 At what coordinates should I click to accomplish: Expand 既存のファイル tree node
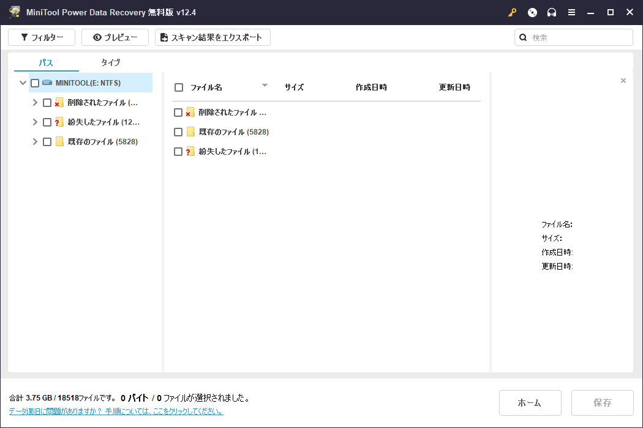point(35,141)
